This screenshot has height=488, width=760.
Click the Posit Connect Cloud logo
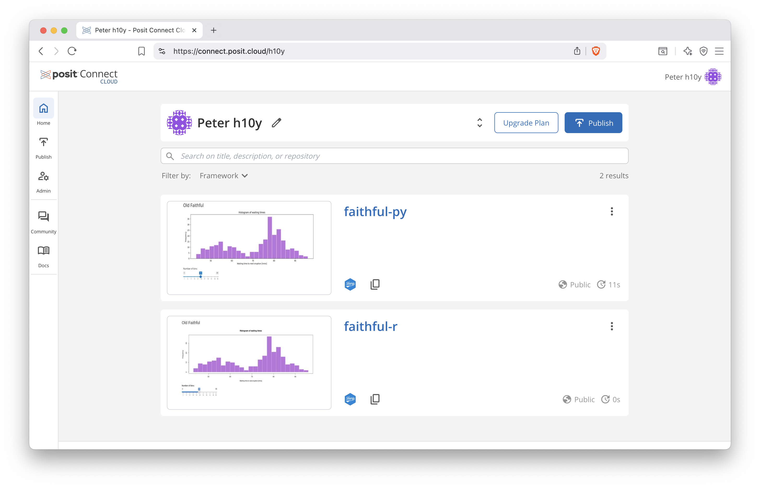click(79, 76)
